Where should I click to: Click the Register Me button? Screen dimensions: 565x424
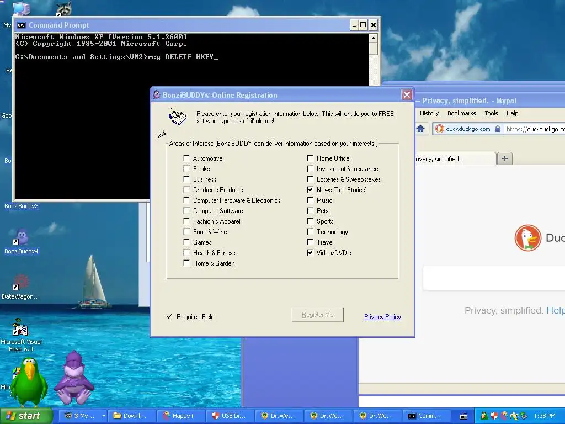pyautogui.click(x=317, y=315)
